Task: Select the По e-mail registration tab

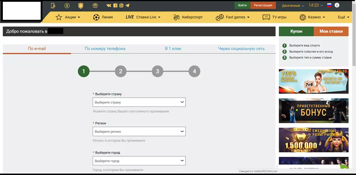Action: tap(37, 48)
